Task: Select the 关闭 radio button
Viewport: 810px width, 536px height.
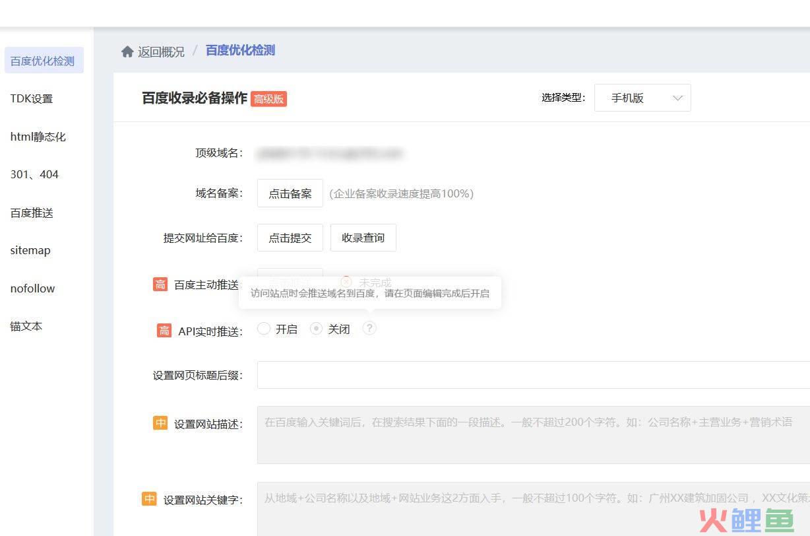Action: tap(317, 329)
